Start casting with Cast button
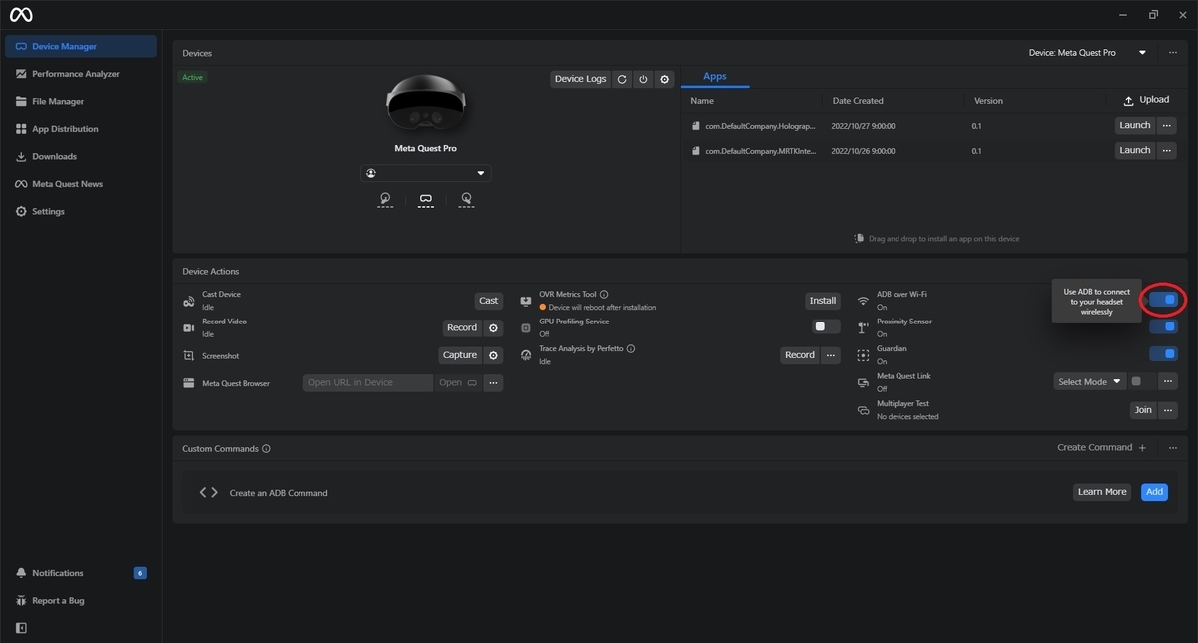The width and height of the screenshot is (1198, 643). tap(488, 301)
